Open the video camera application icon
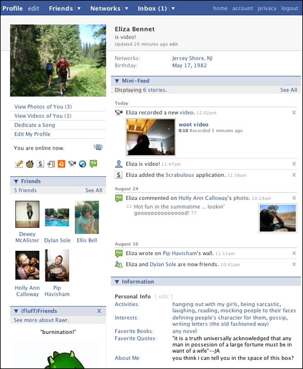 tap(72, 164)
